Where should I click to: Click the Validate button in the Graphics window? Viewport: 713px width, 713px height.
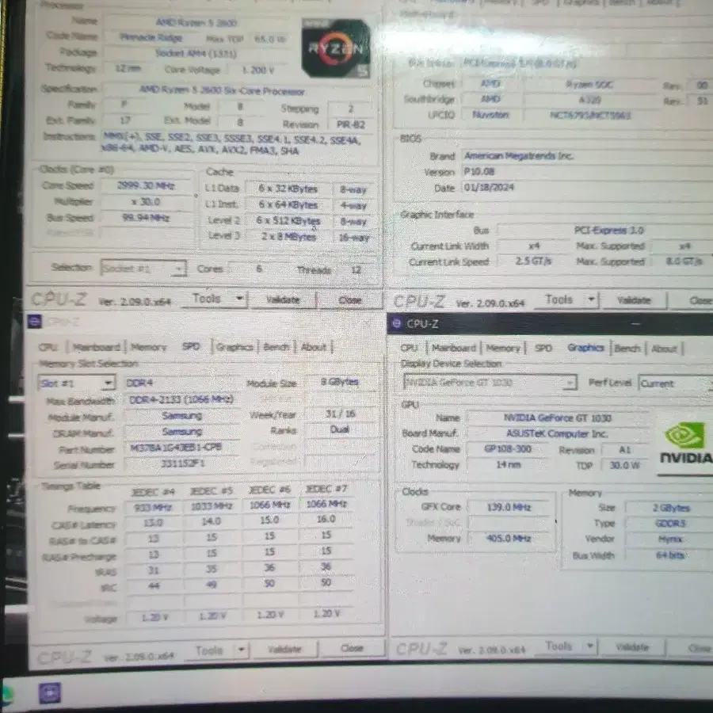point(632,646)
